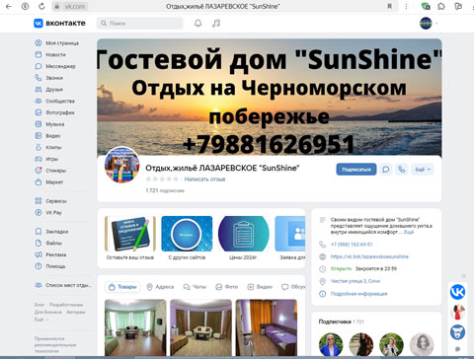
Task: Select the Товары tab
Action: click(122, 287)
